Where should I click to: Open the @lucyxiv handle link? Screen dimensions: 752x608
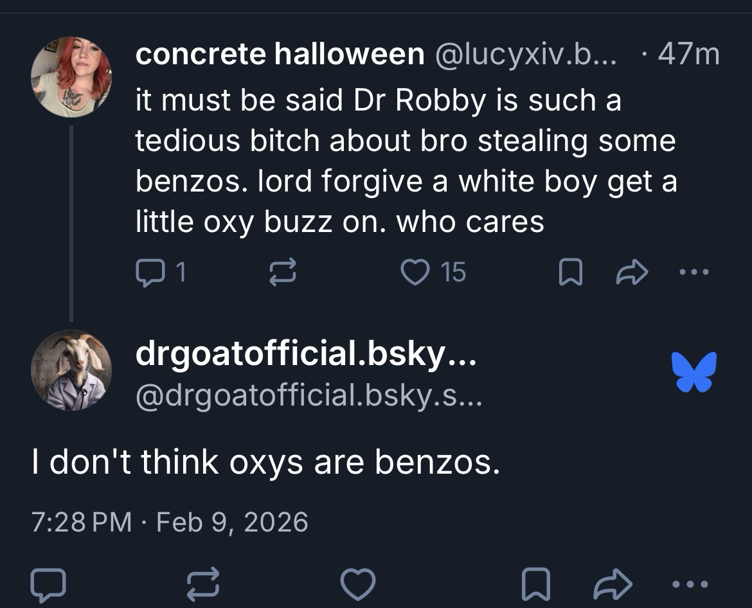525,55
